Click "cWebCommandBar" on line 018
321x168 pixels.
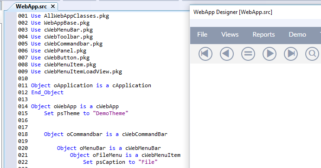pos(145,134)
